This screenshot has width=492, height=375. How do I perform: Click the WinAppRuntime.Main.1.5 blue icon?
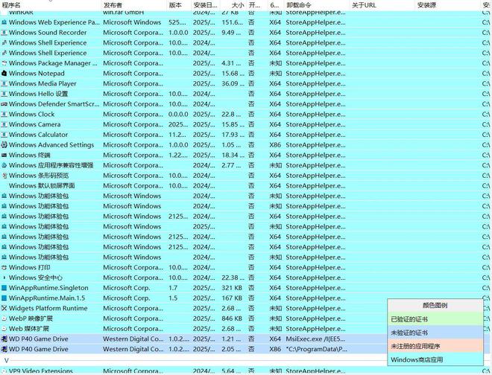4,298
